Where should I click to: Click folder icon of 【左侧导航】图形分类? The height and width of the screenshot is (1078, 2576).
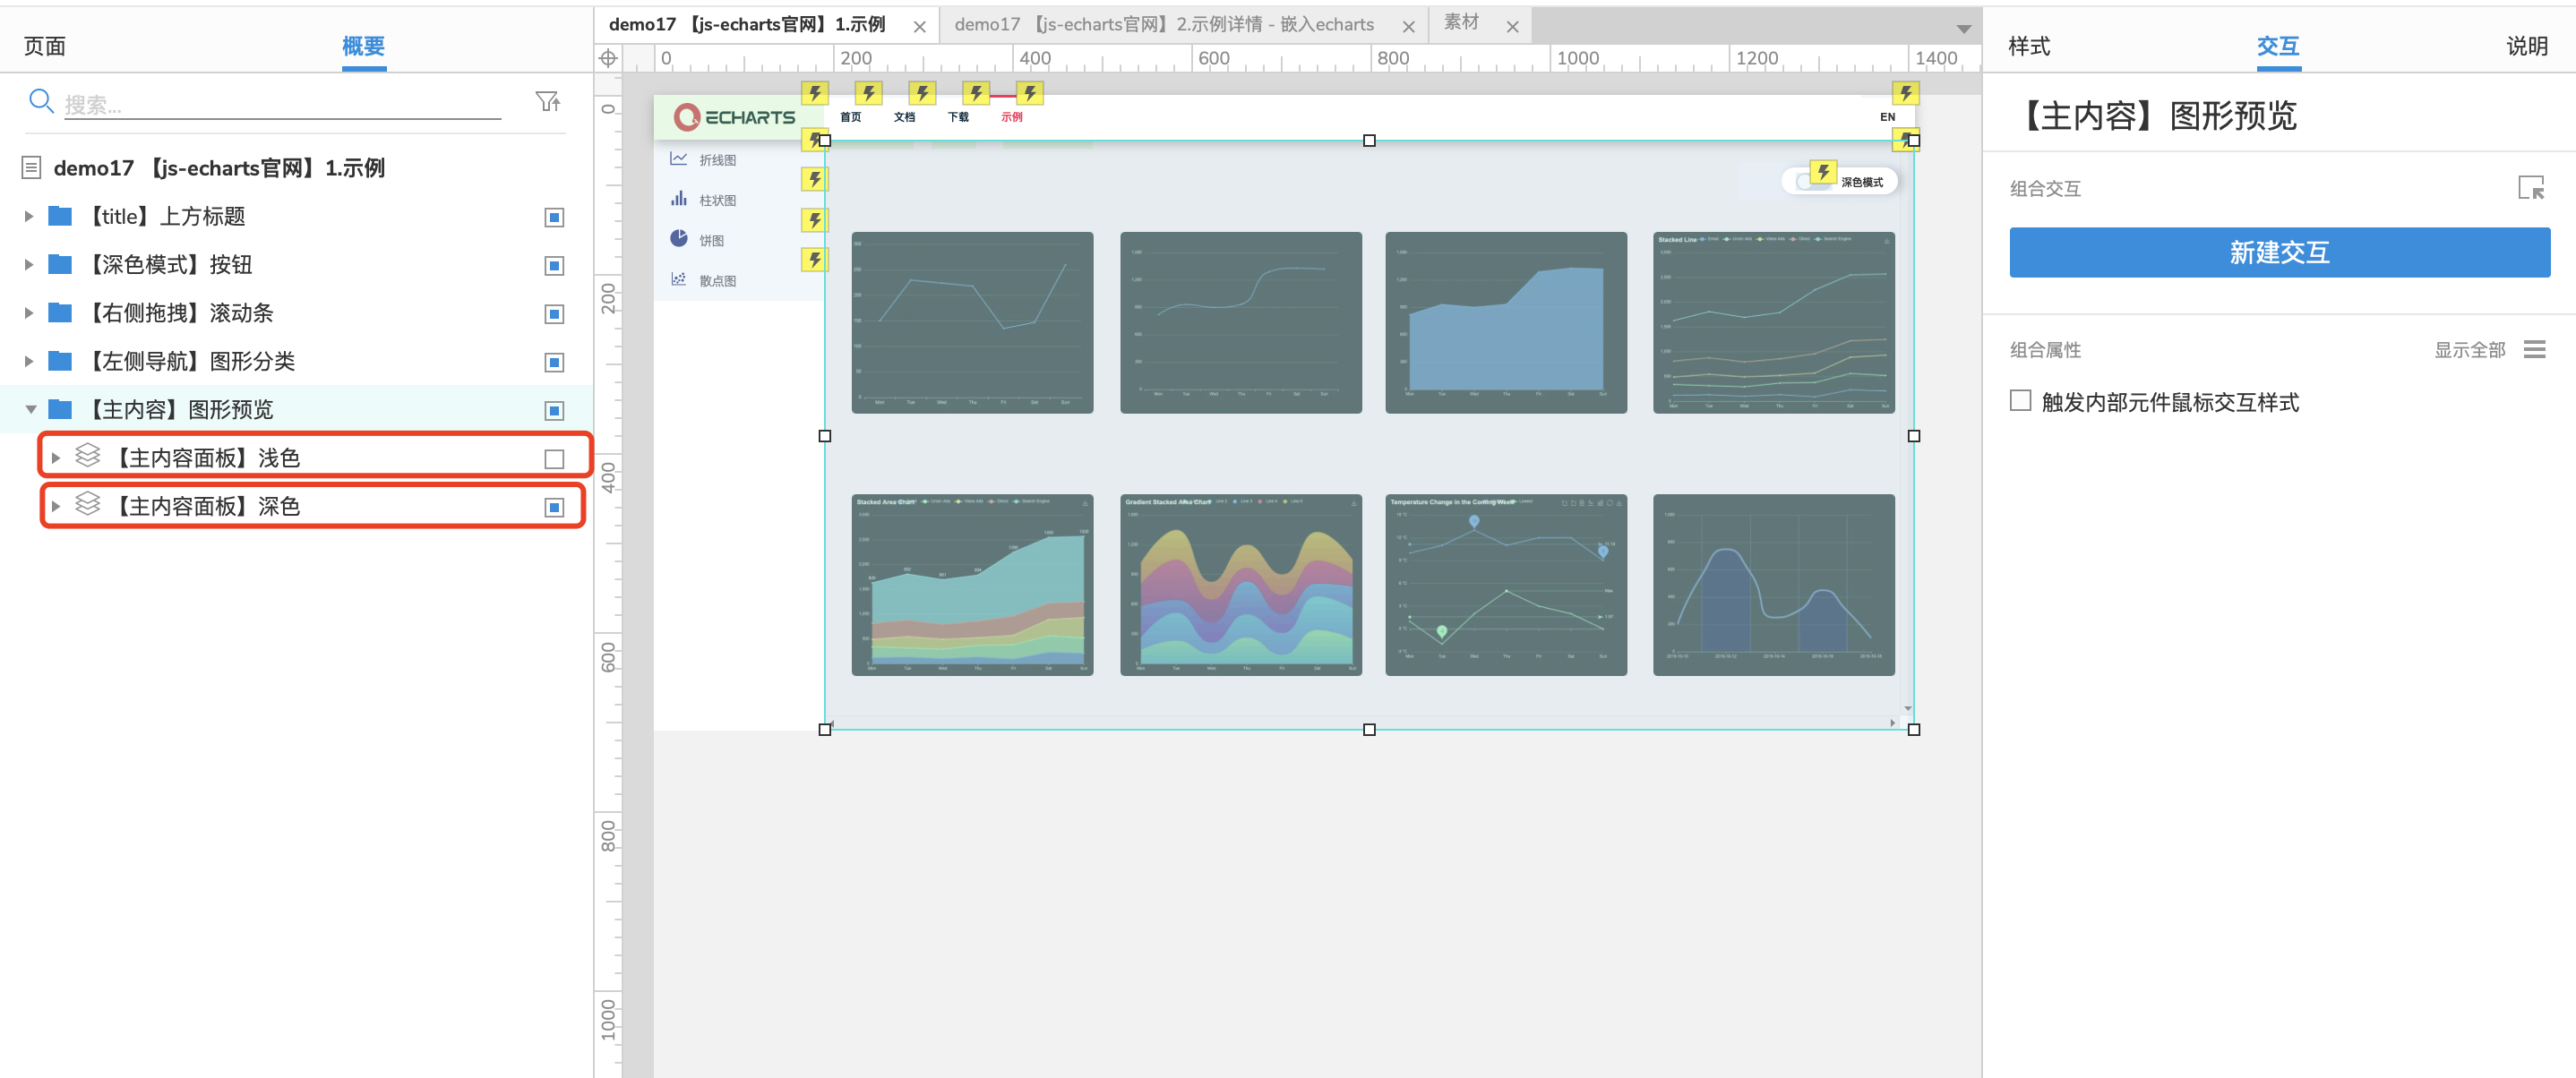pyautogui.click(x=60, y=361)
